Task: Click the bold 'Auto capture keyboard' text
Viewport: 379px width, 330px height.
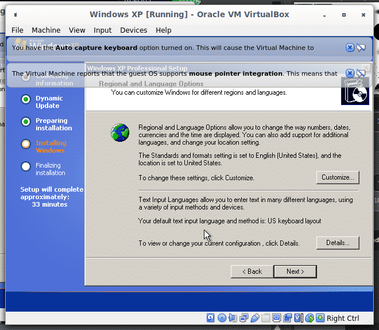Action: tap(96, 48)
